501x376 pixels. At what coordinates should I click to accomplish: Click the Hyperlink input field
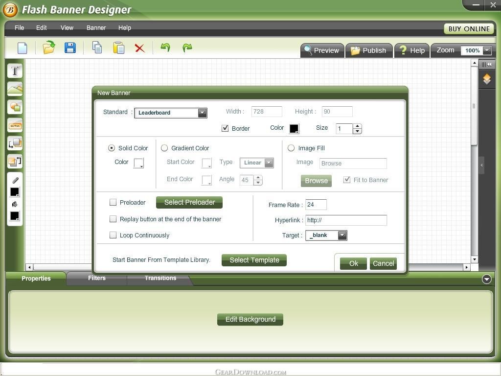(346, 220)
